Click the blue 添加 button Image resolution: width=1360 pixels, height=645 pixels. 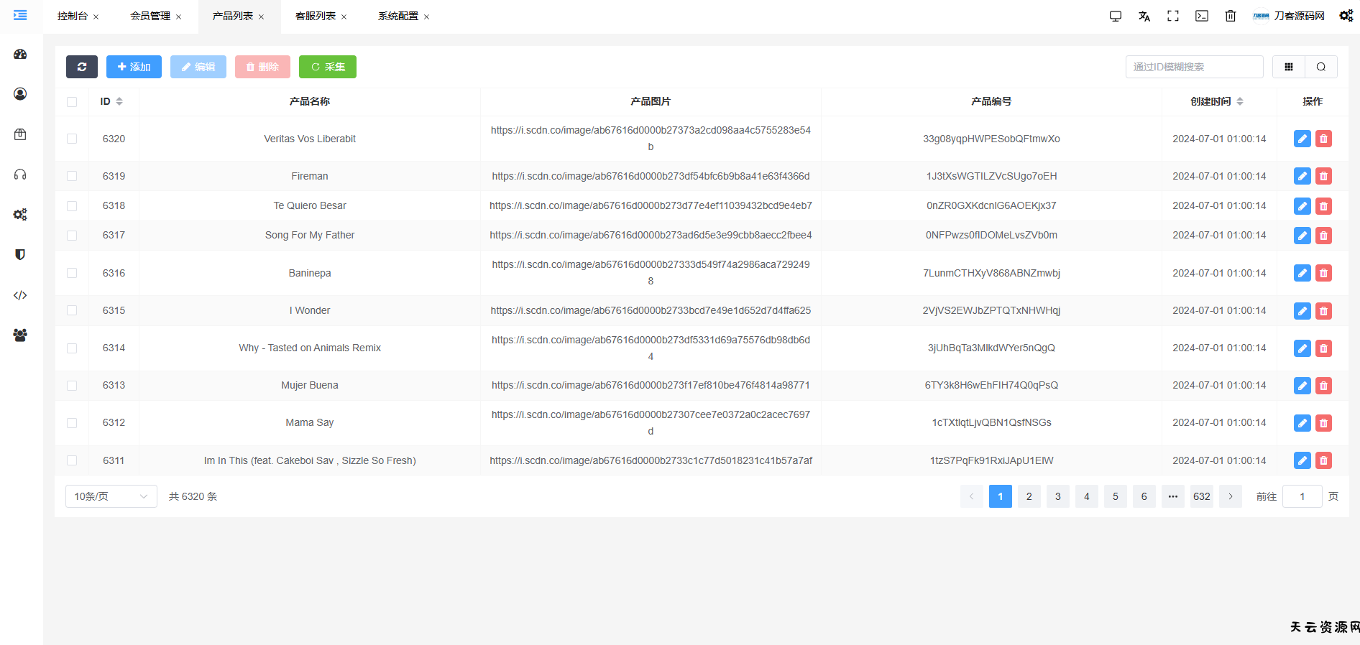[x=134, y=67]
